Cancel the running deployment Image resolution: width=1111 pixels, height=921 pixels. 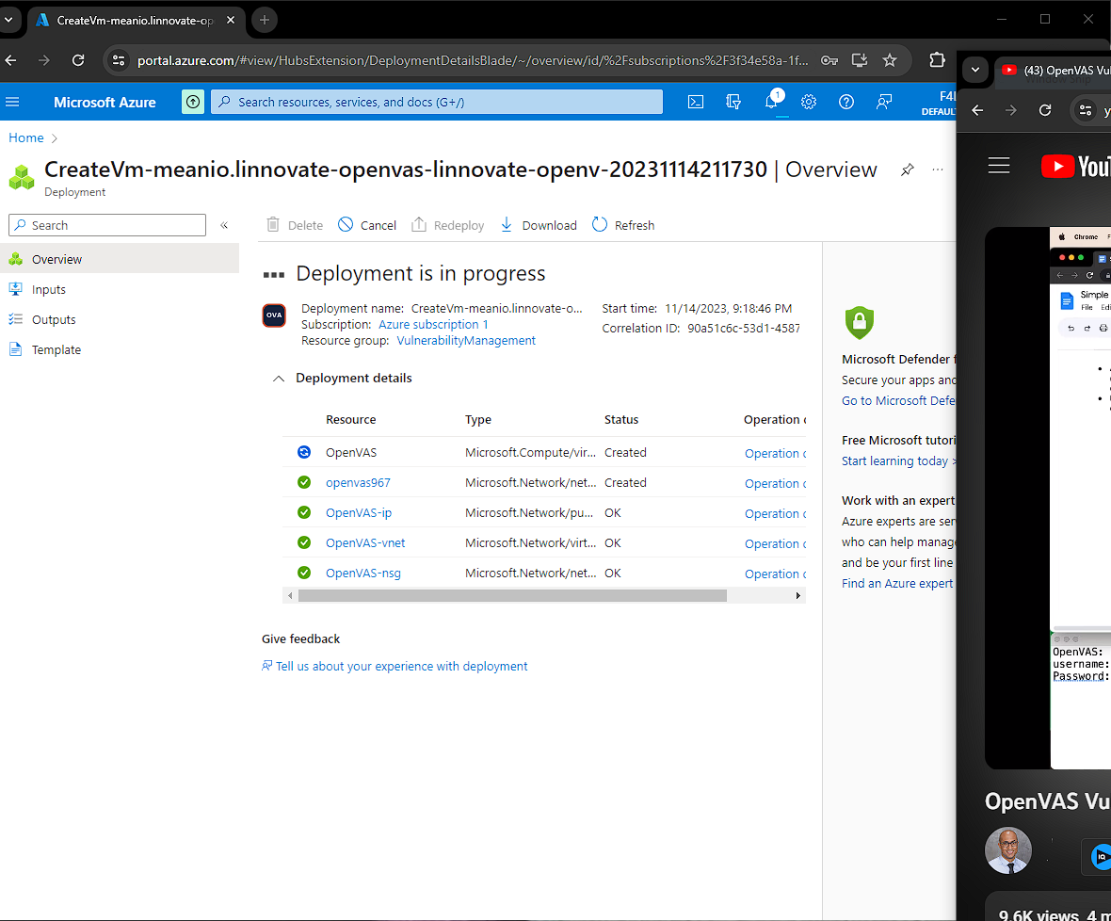[367, 225]
